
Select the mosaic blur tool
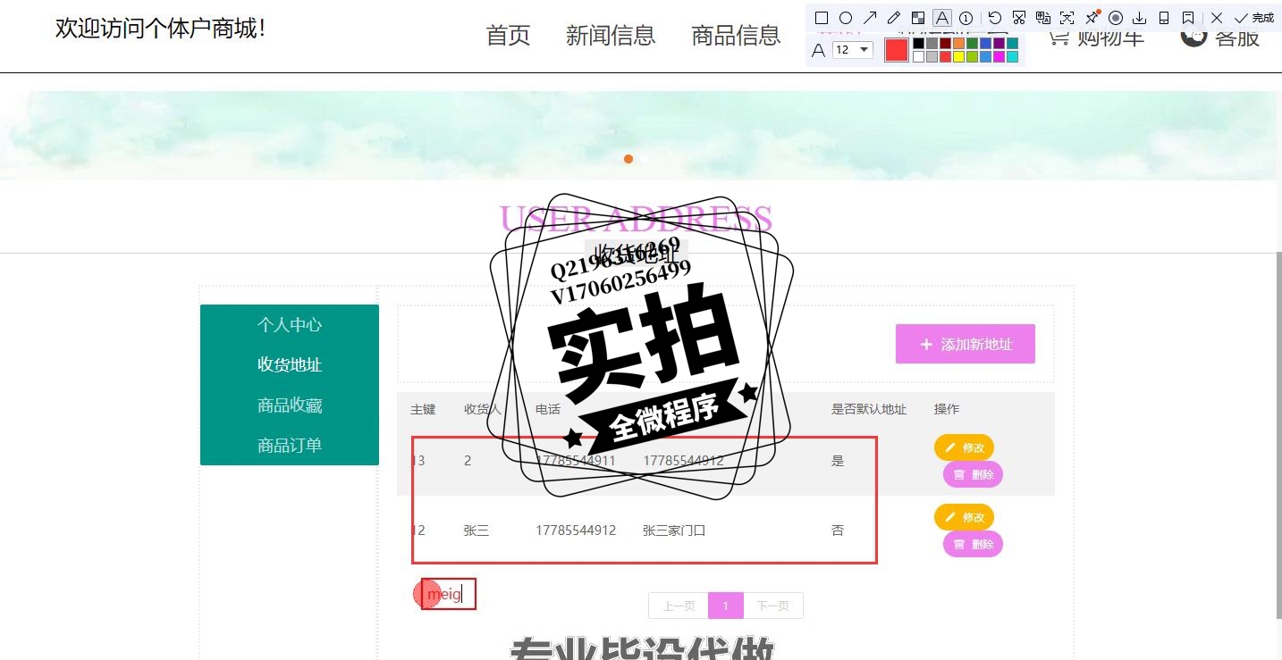(x=918, y=18)
